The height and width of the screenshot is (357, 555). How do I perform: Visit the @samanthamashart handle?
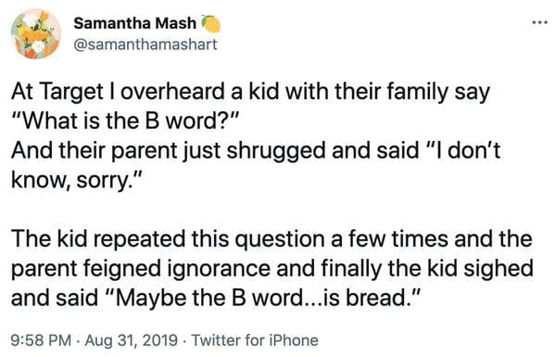click(x=145, y=45)
